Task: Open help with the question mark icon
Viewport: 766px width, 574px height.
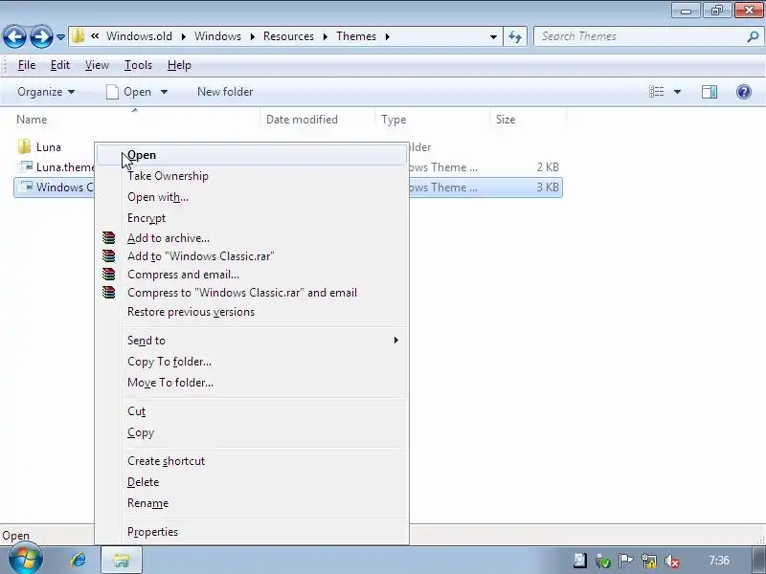Action: coord(744,92)
